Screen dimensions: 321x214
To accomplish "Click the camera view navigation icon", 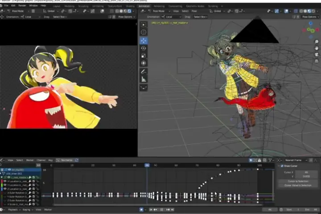I will [317, 55].
